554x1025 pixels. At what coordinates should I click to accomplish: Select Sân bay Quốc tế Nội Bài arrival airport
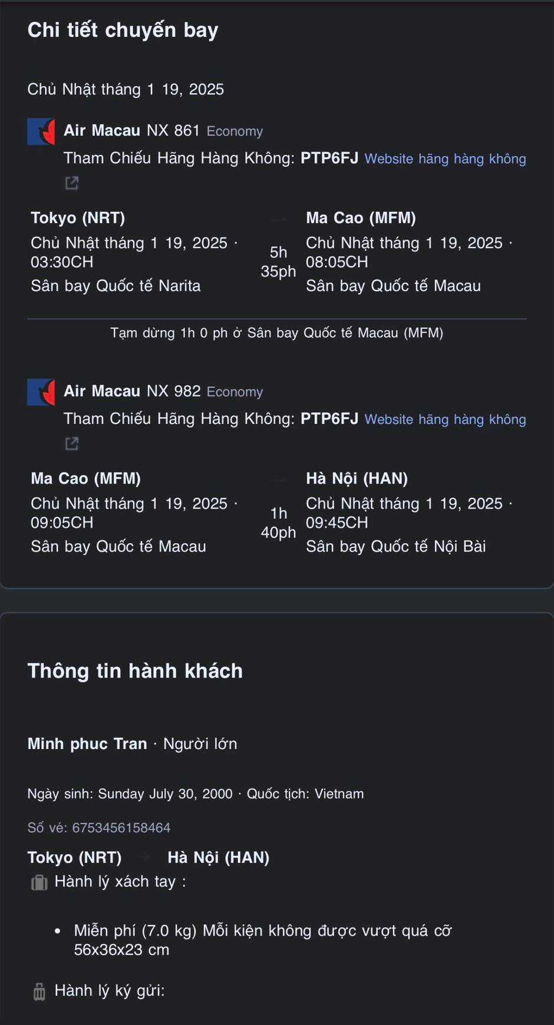point(395,547)
